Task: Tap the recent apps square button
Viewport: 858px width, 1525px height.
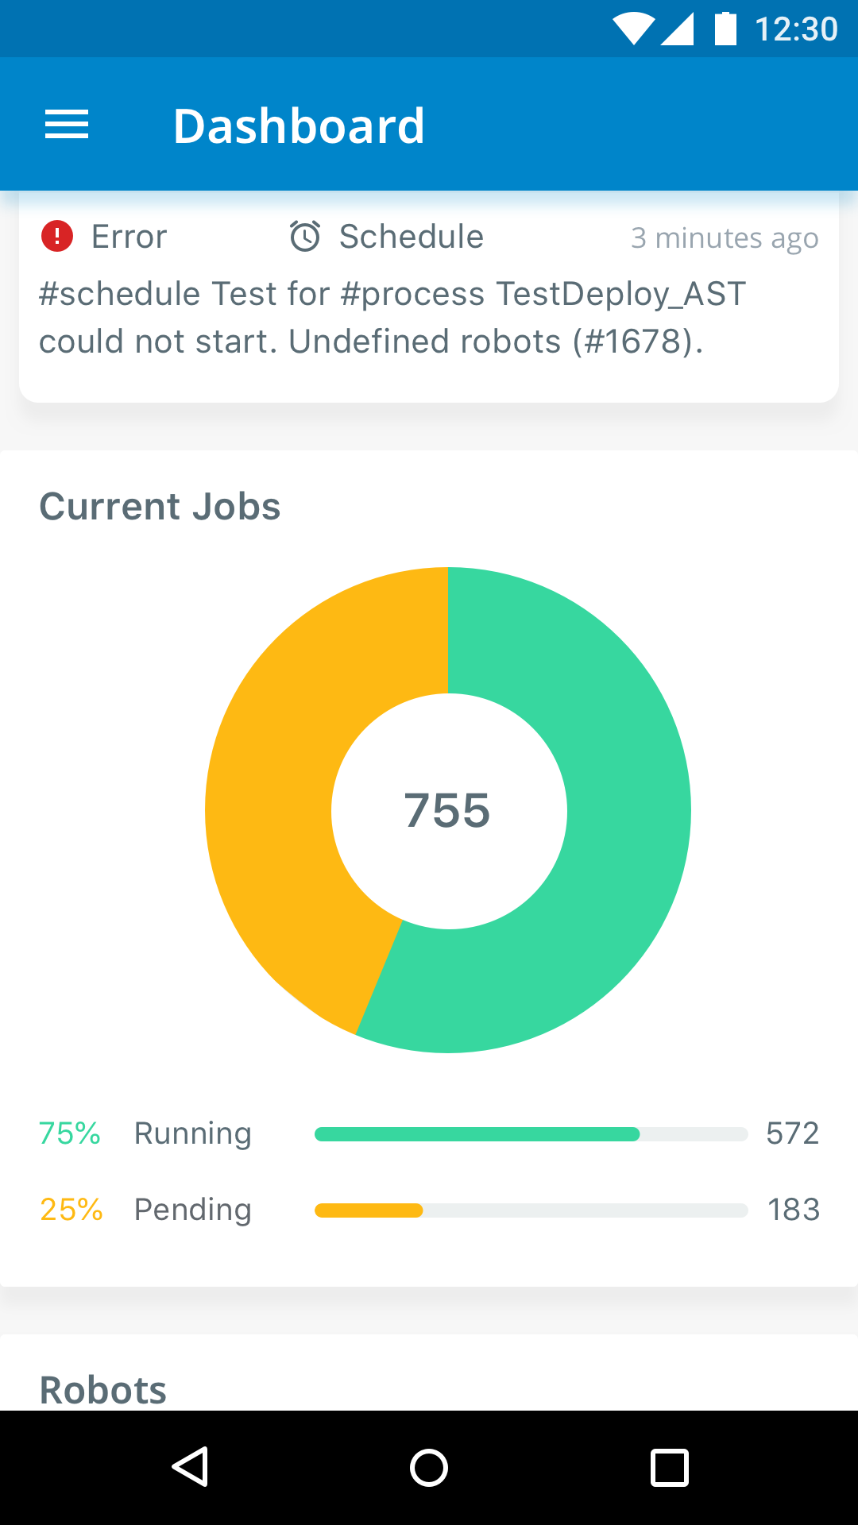Action: click(669, 1467)
